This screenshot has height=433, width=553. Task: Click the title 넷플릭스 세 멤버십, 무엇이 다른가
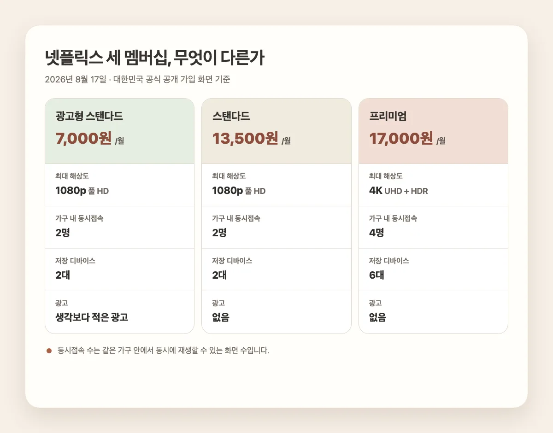pyautogui.click(x=155, y=58)
